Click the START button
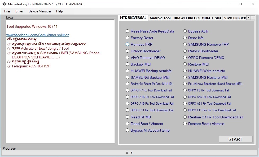 tap(235, 139)
